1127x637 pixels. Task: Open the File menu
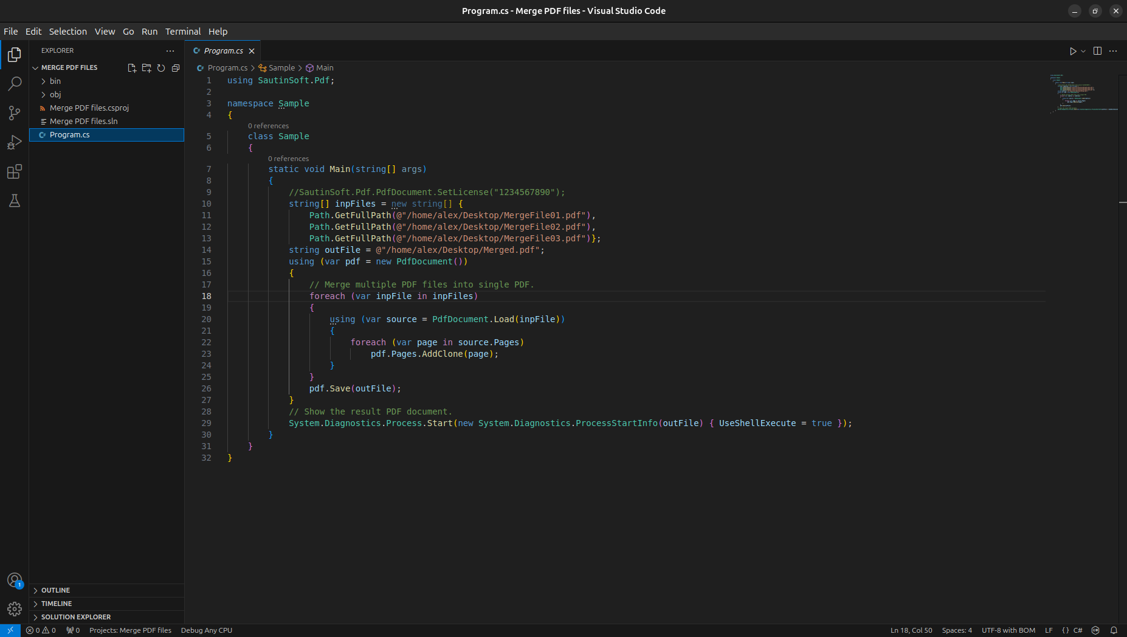(11, 32)
